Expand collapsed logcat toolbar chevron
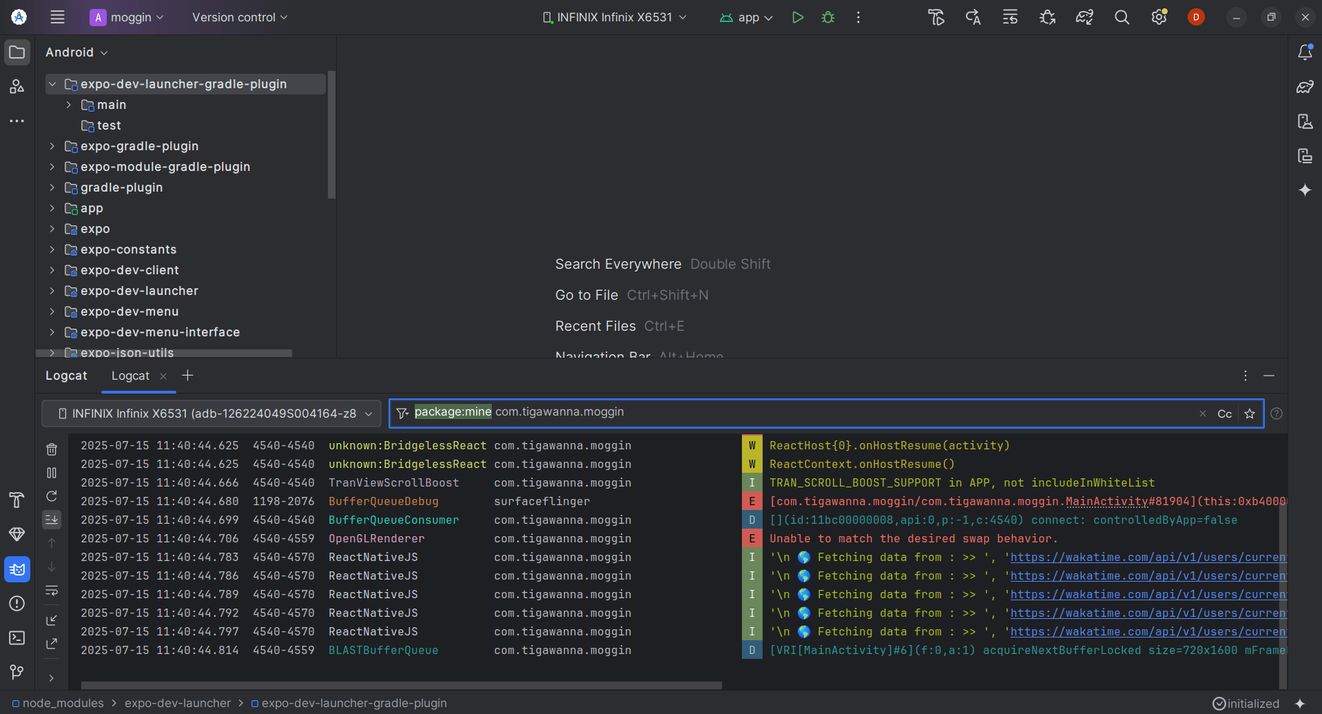This screenshot has width=1322, height=714. point(52,678)
